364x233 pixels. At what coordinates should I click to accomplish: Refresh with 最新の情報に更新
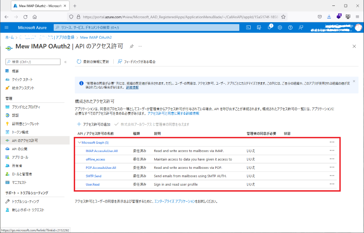pyautogui.click(x=93, y=61)
